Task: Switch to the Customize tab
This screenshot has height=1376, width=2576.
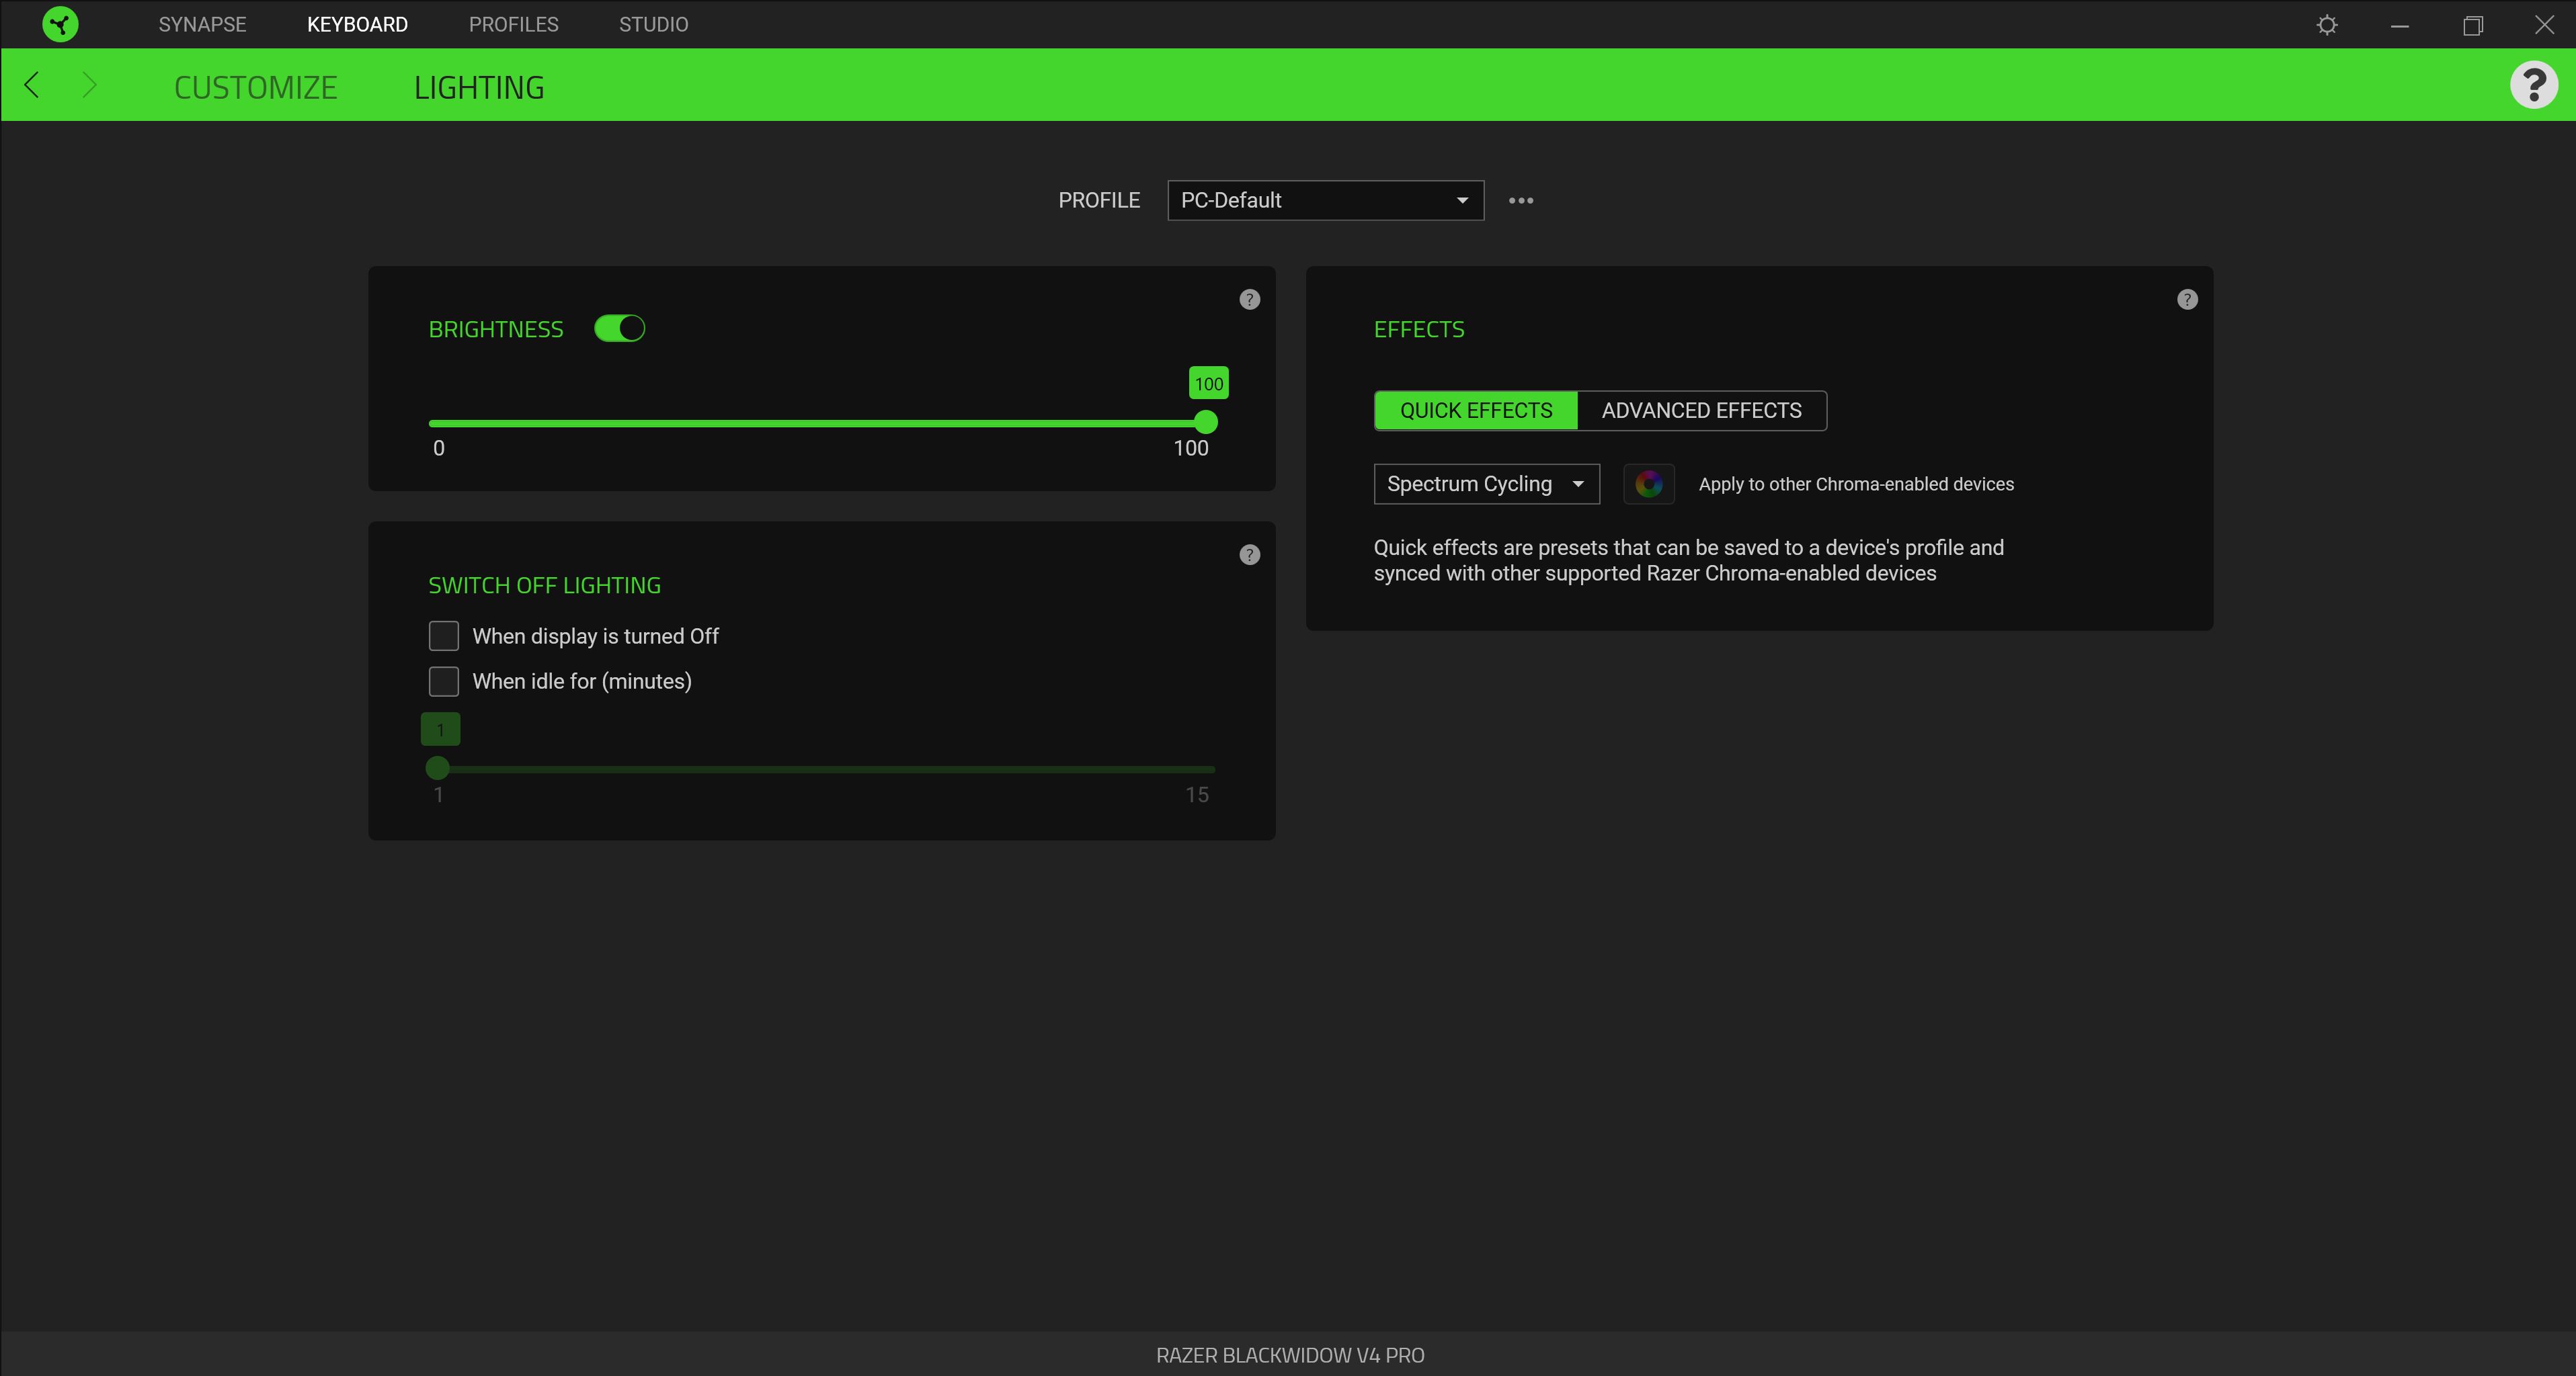Action: 255,88
